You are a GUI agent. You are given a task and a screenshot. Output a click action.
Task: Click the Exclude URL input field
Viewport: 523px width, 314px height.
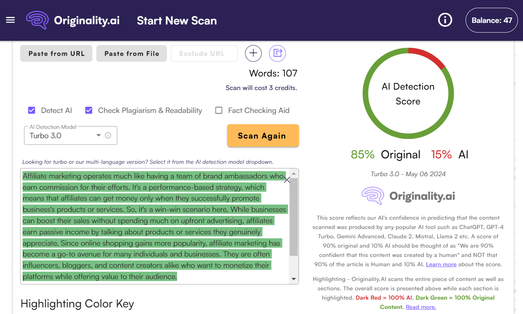(204, 54)
